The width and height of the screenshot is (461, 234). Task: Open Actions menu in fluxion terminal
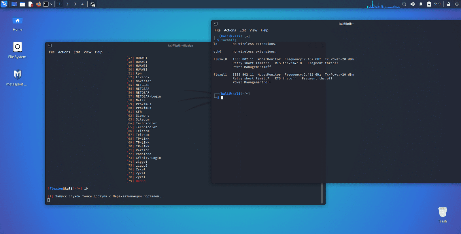pyautogui.click(x=64, y=52)
